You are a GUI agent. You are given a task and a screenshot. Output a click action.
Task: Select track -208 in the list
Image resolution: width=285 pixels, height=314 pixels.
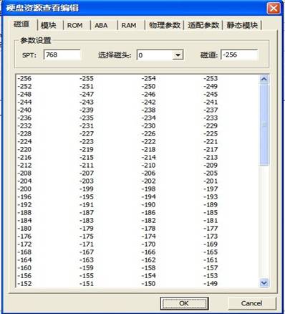tap(24, 173)
